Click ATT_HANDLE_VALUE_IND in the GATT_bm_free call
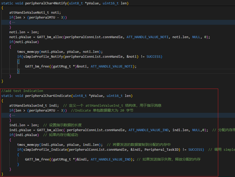235x177 pixels. 112,159
